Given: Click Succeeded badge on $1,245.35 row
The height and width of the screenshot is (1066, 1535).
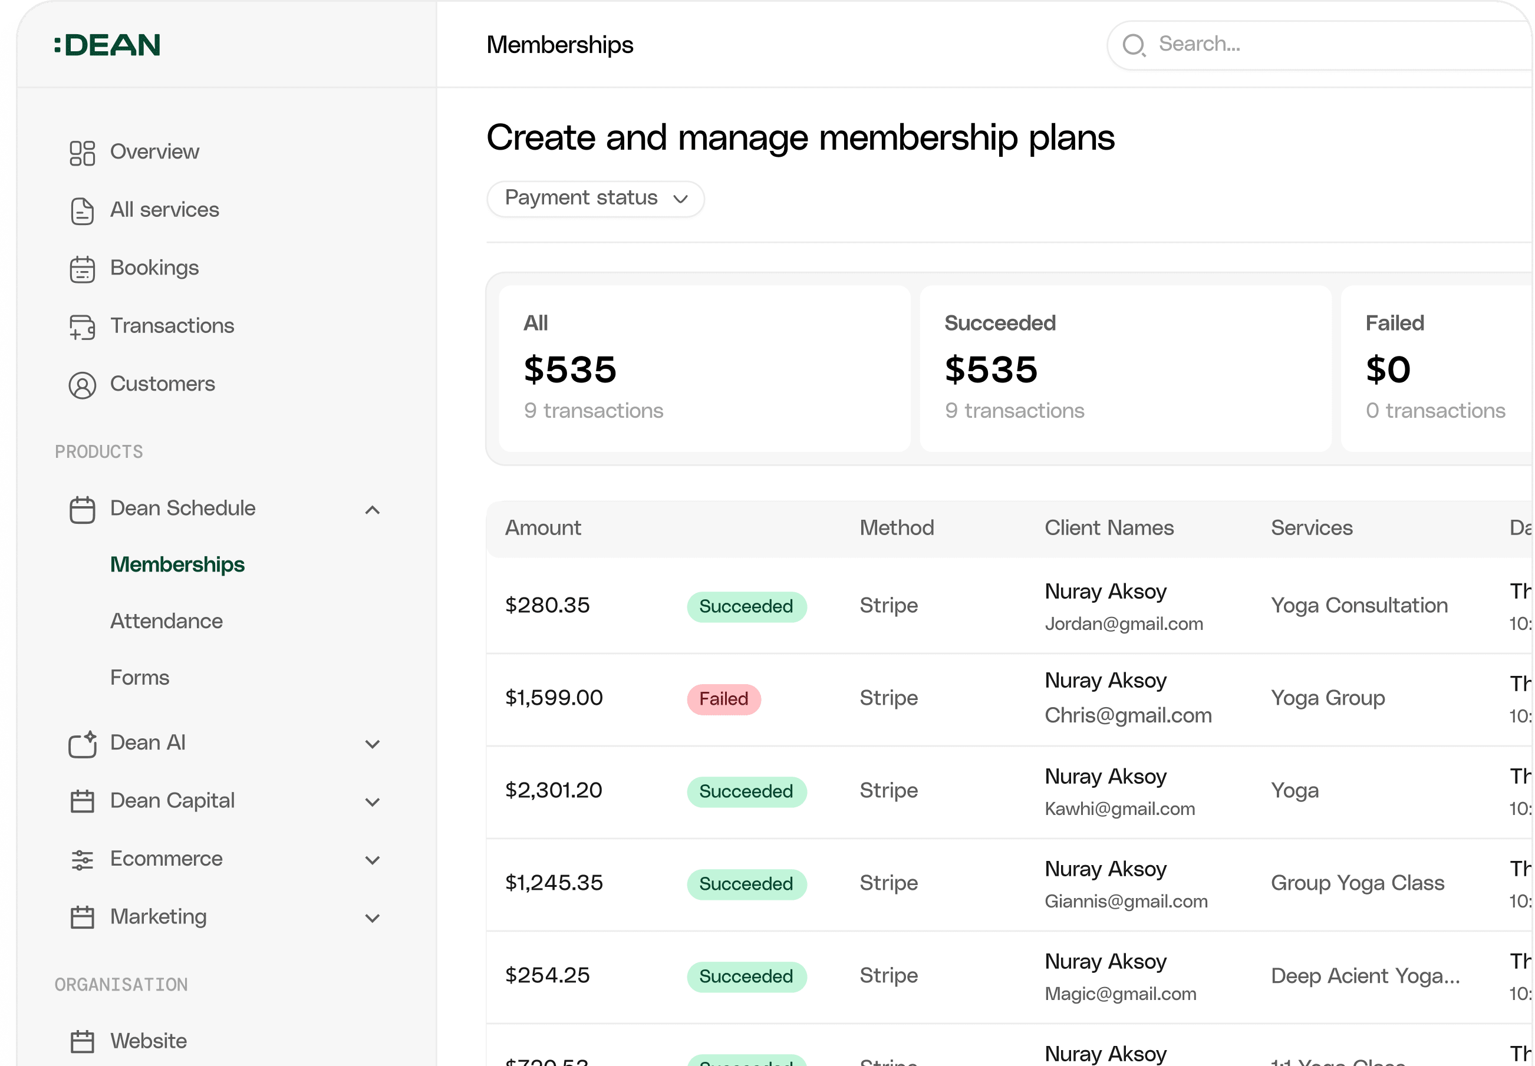Looking at the screenshot, I should click(x=746, y=884).
